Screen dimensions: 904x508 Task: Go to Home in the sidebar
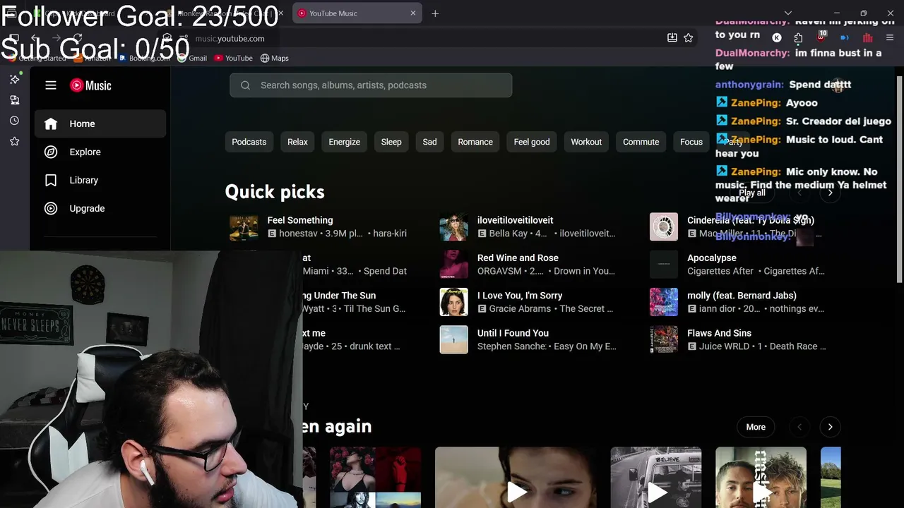[x=100, y=123]
